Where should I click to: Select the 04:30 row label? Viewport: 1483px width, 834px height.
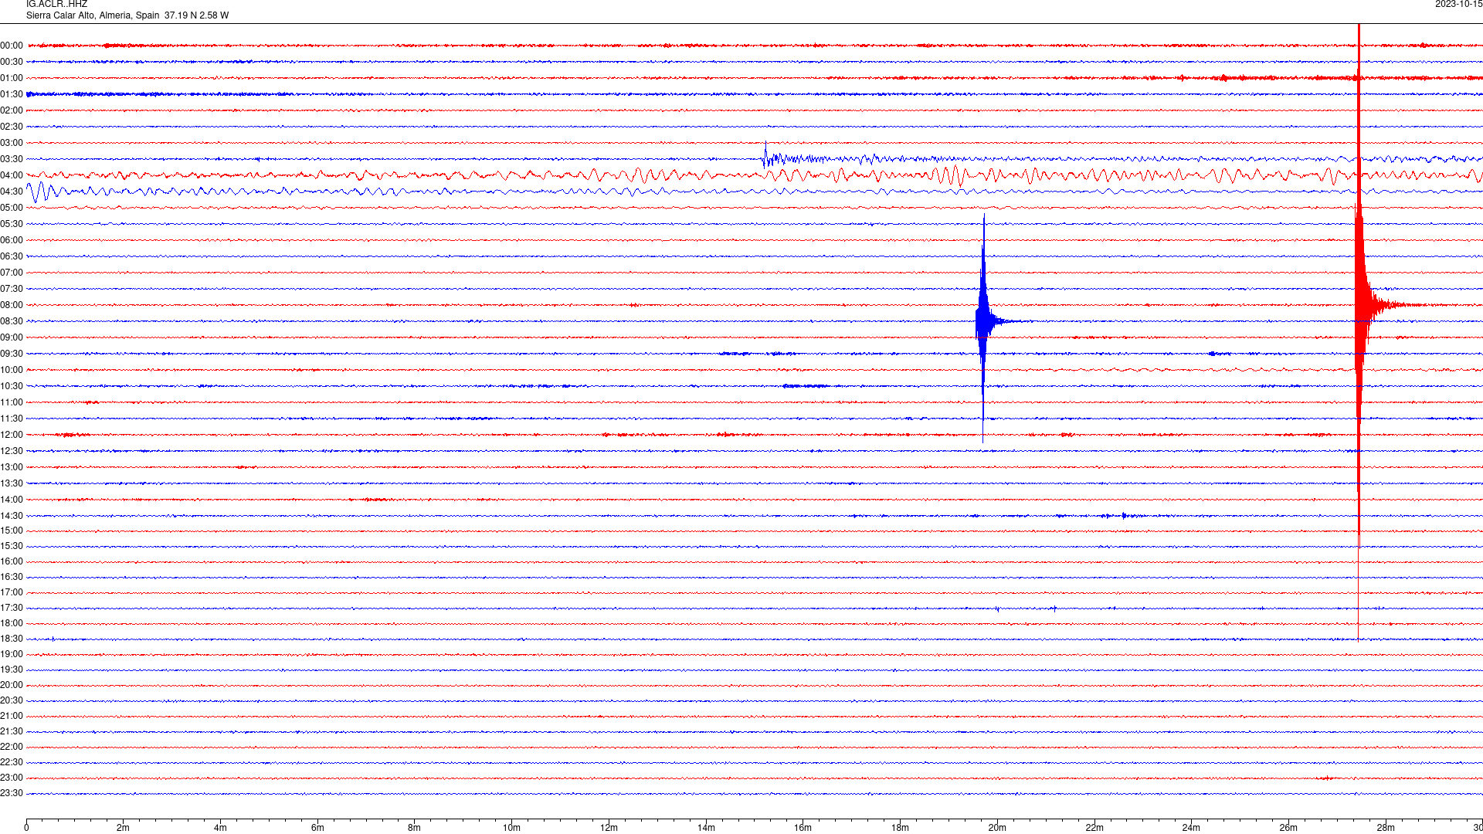pos(12,192)
